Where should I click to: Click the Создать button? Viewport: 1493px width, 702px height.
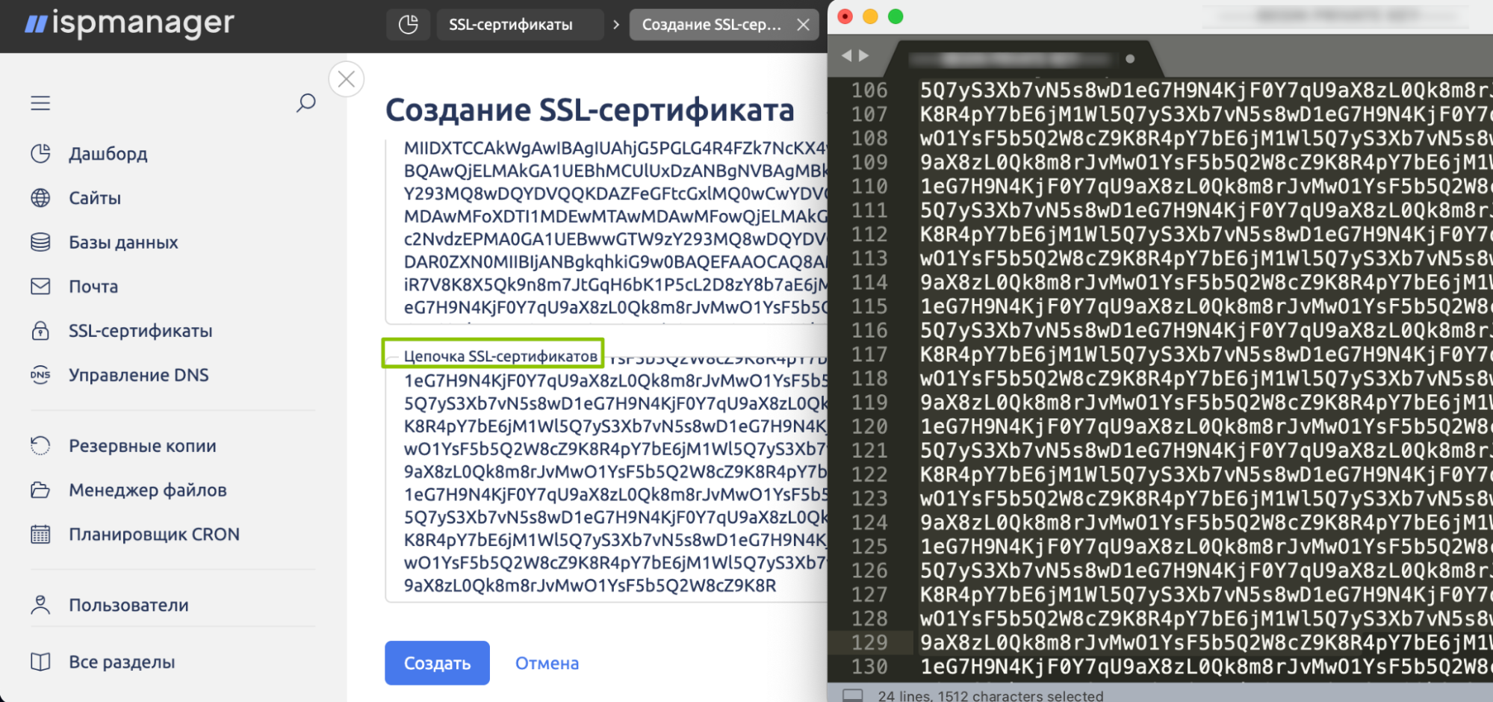437,663
